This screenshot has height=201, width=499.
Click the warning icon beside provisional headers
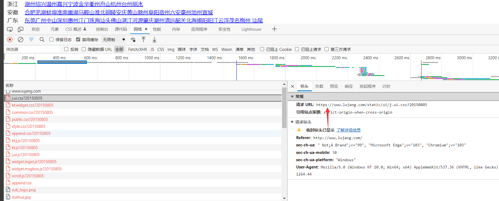coord(299,130)
